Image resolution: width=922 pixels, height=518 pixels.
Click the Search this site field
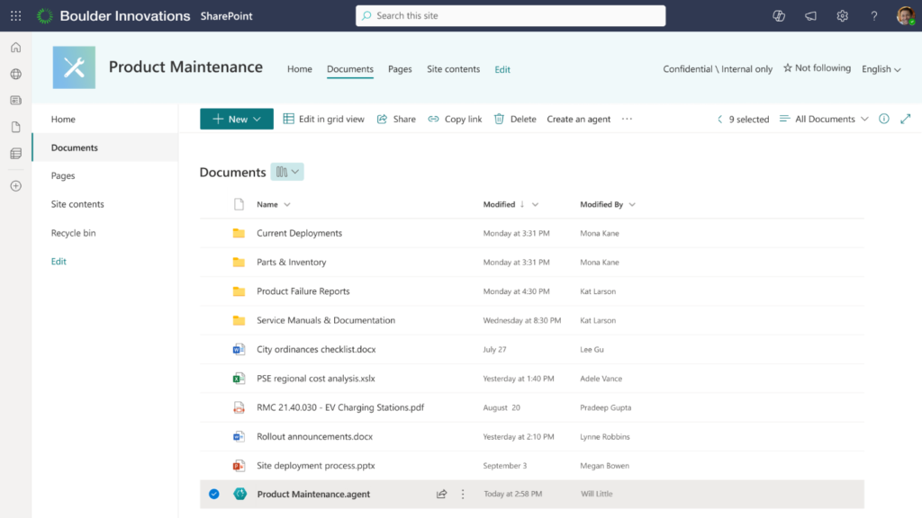pyautogui.click(x=511, y=16)
